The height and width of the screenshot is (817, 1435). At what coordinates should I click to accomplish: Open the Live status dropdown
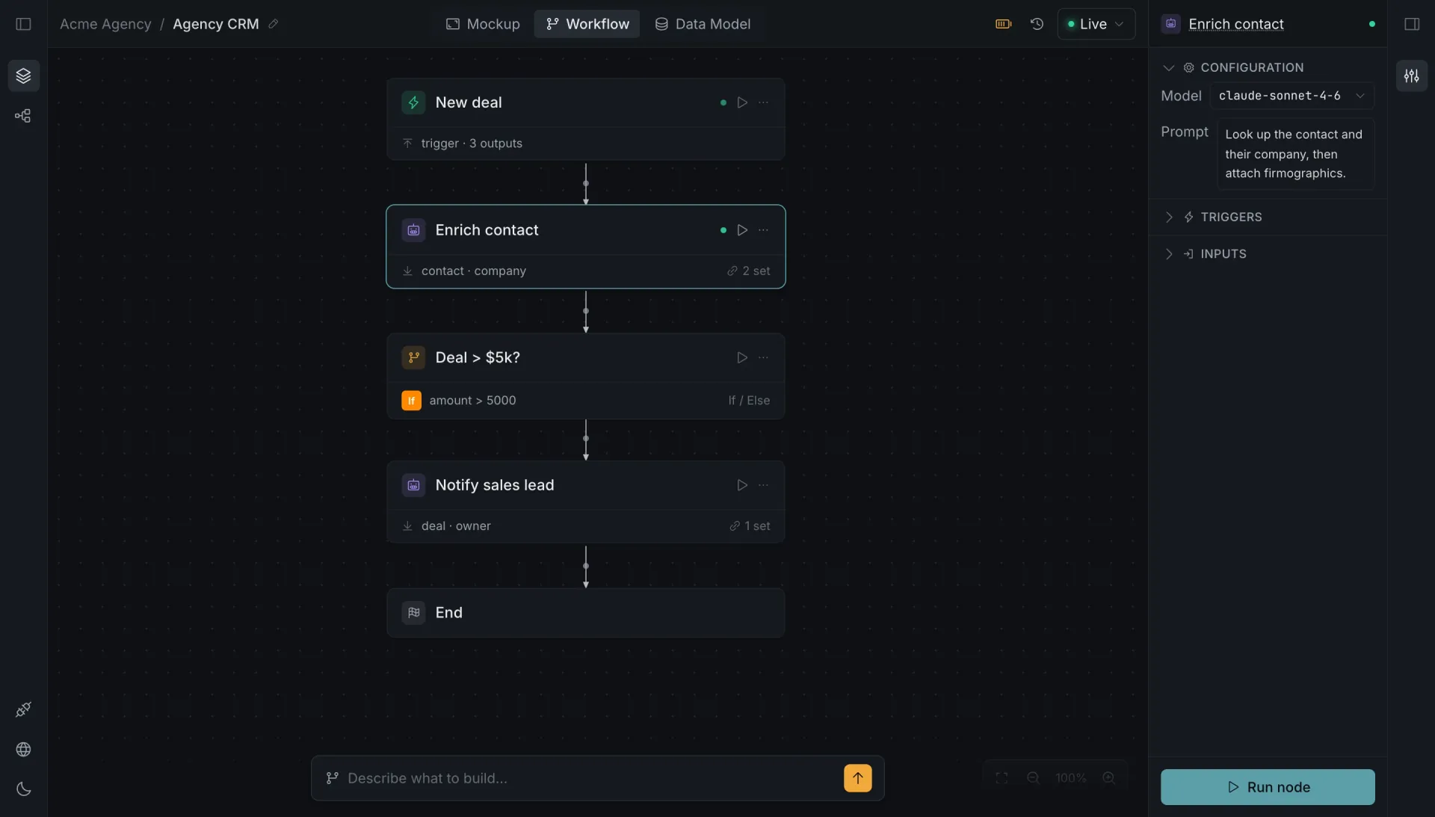(1096, 24)
